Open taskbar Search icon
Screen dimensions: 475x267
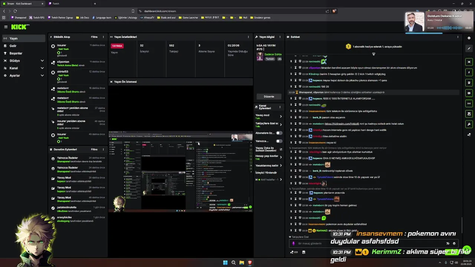233,263
